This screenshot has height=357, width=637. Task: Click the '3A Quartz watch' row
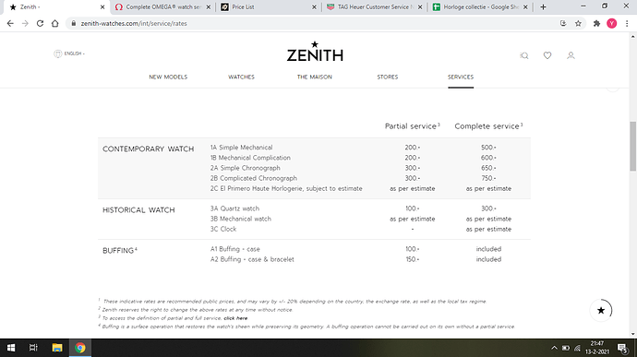point(314,208)
